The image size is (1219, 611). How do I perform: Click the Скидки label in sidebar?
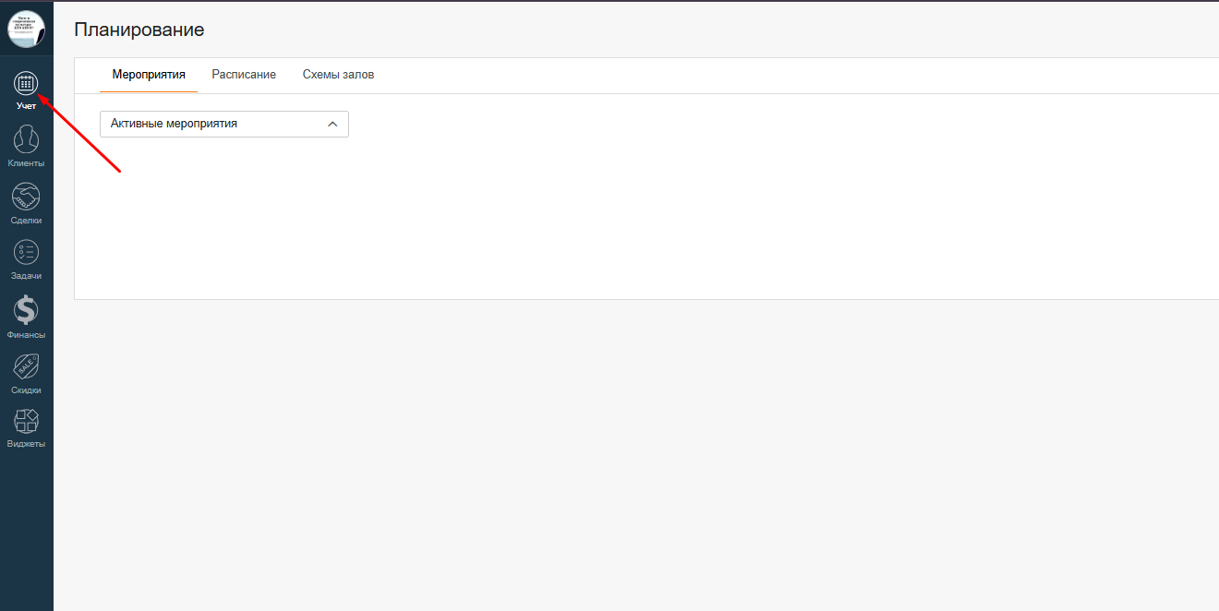[x=26, y=390]
